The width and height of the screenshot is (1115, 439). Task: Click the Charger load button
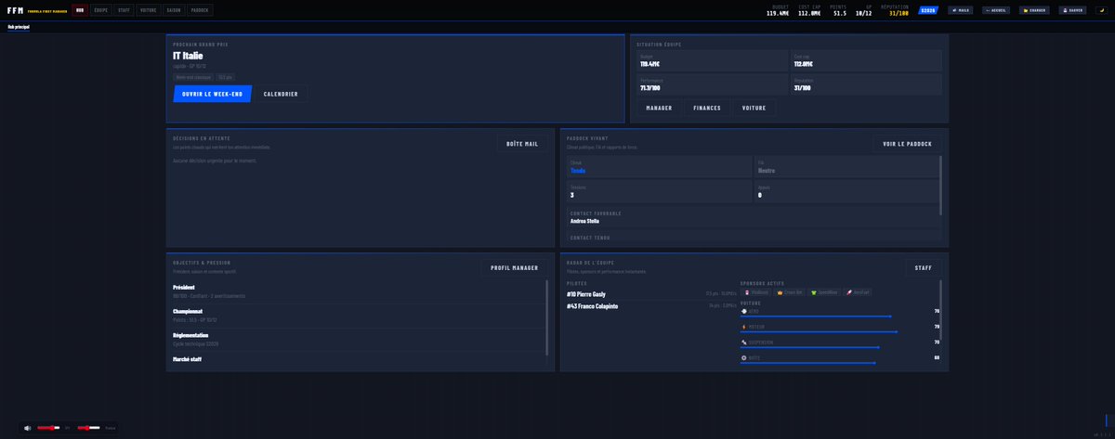pos(1034,10)
